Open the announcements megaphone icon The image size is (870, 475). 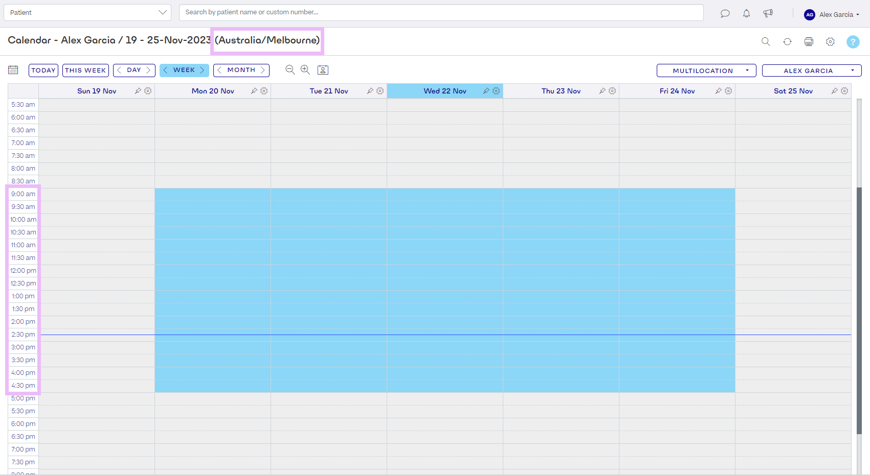point(768,14)
